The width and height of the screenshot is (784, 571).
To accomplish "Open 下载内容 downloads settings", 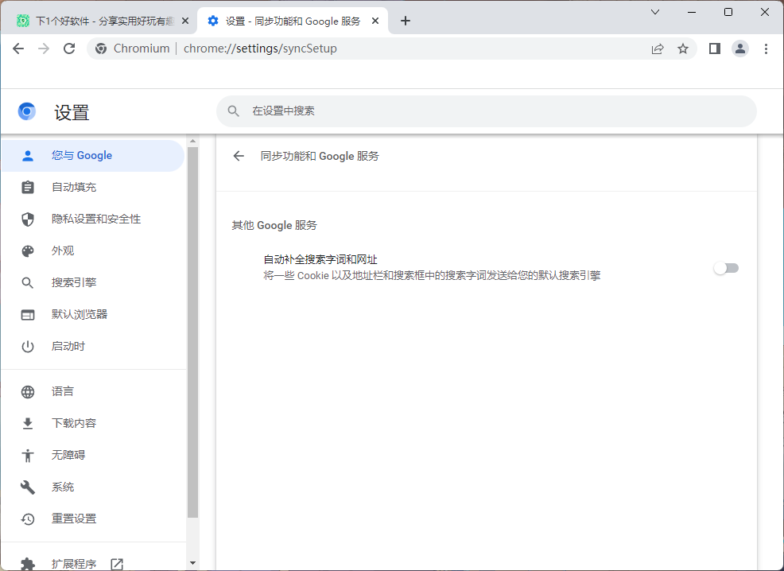I will pos(93,423).
